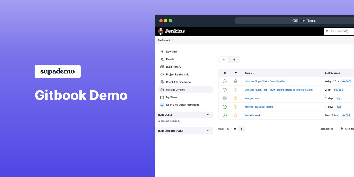Select the L icon size option
This screenshot has height=177, width=354.
point(242,129)
